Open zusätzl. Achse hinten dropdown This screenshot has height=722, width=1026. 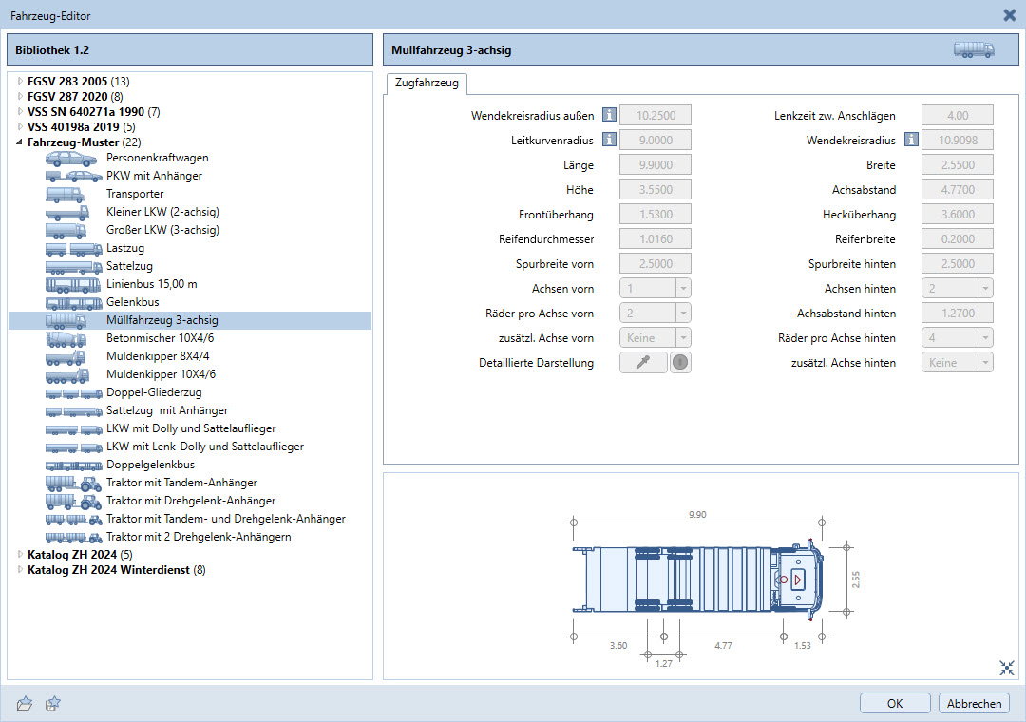pyautogui.click(x=984, y=363)
